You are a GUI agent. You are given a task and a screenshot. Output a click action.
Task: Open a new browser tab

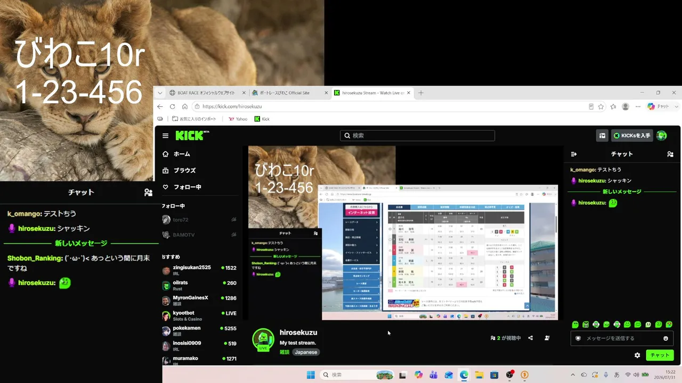point(421,93)
